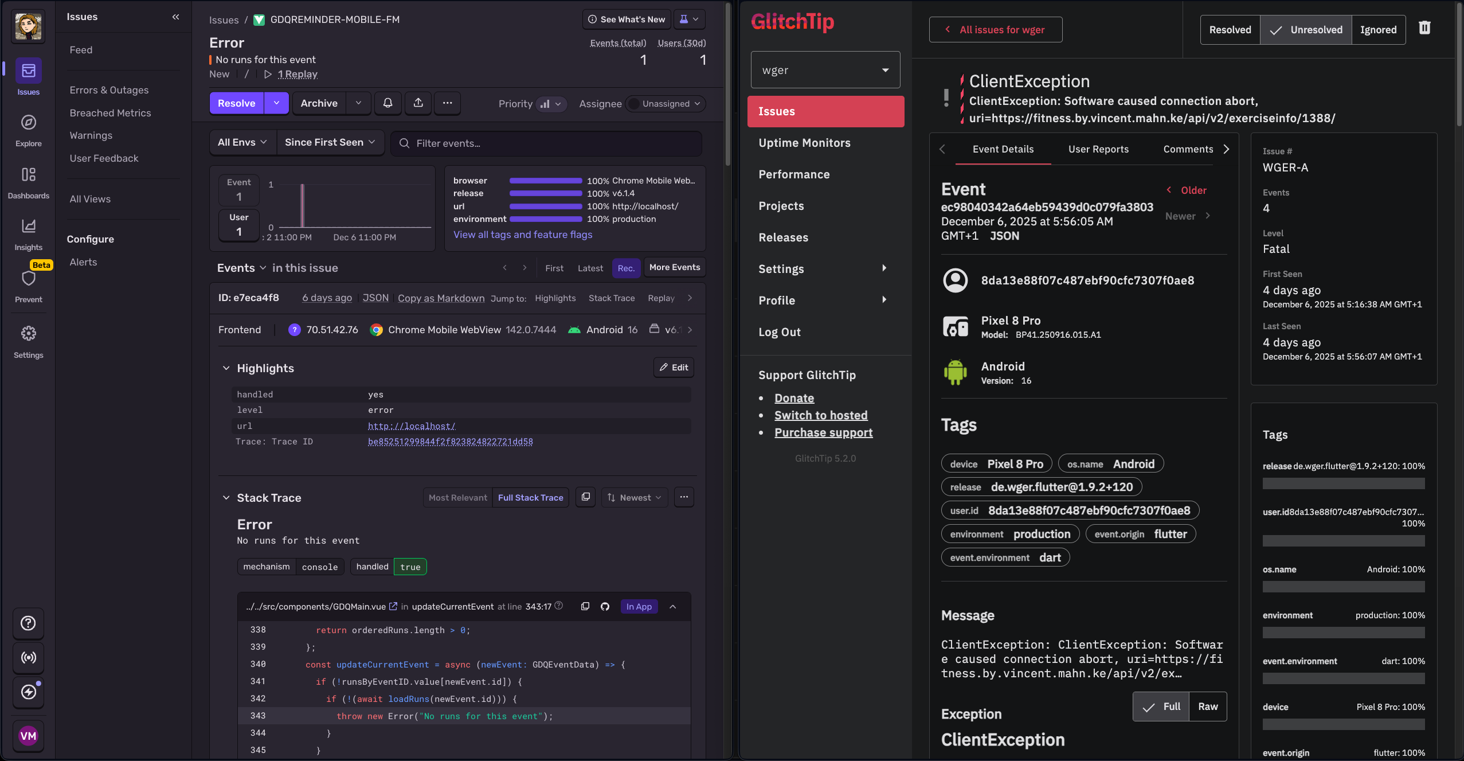Click the bell subscribe notification icon
The height and width of the screenshot is (761, 1464).
click(388, 103)
